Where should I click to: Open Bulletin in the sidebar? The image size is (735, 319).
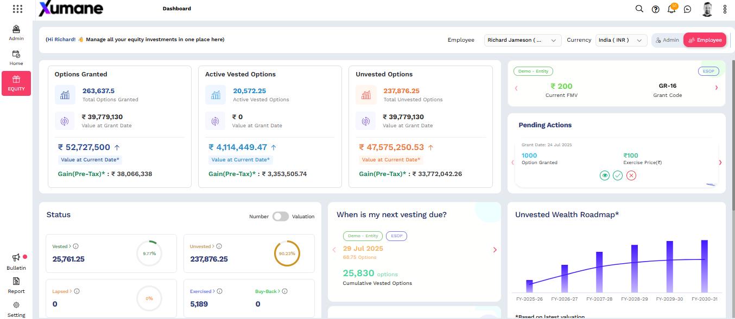16,262
